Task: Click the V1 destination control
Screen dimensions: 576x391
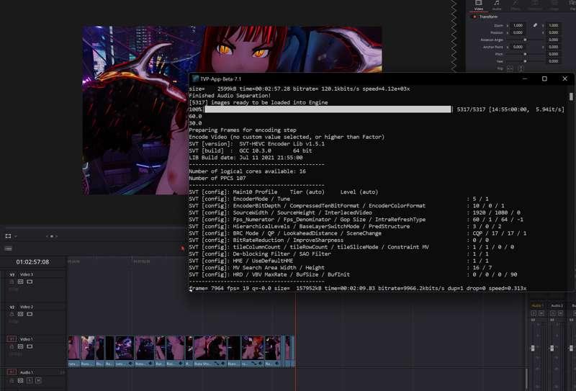Action: (x=12, y=339)
